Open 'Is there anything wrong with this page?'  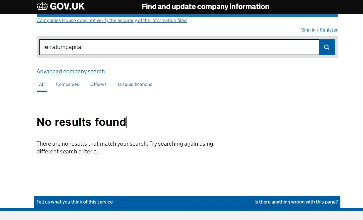pyautogui.click(x=296, y=202)
